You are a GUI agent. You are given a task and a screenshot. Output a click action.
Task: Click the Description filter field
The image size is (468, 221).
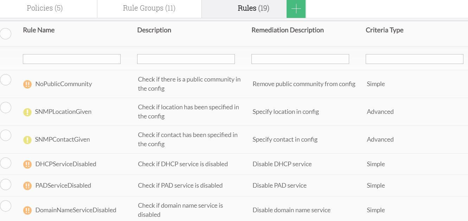pos(186,59)
